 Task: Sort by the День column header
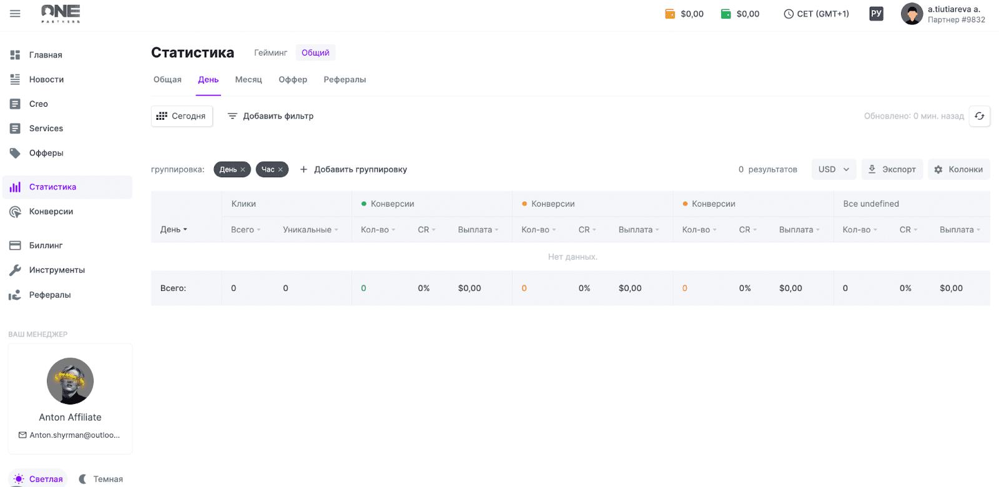pyautogui.click(x=174, y=230)
